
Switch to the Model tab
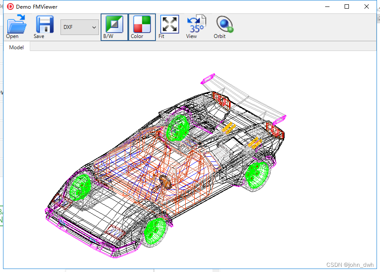pyautogui.click(x=16, y=47)
